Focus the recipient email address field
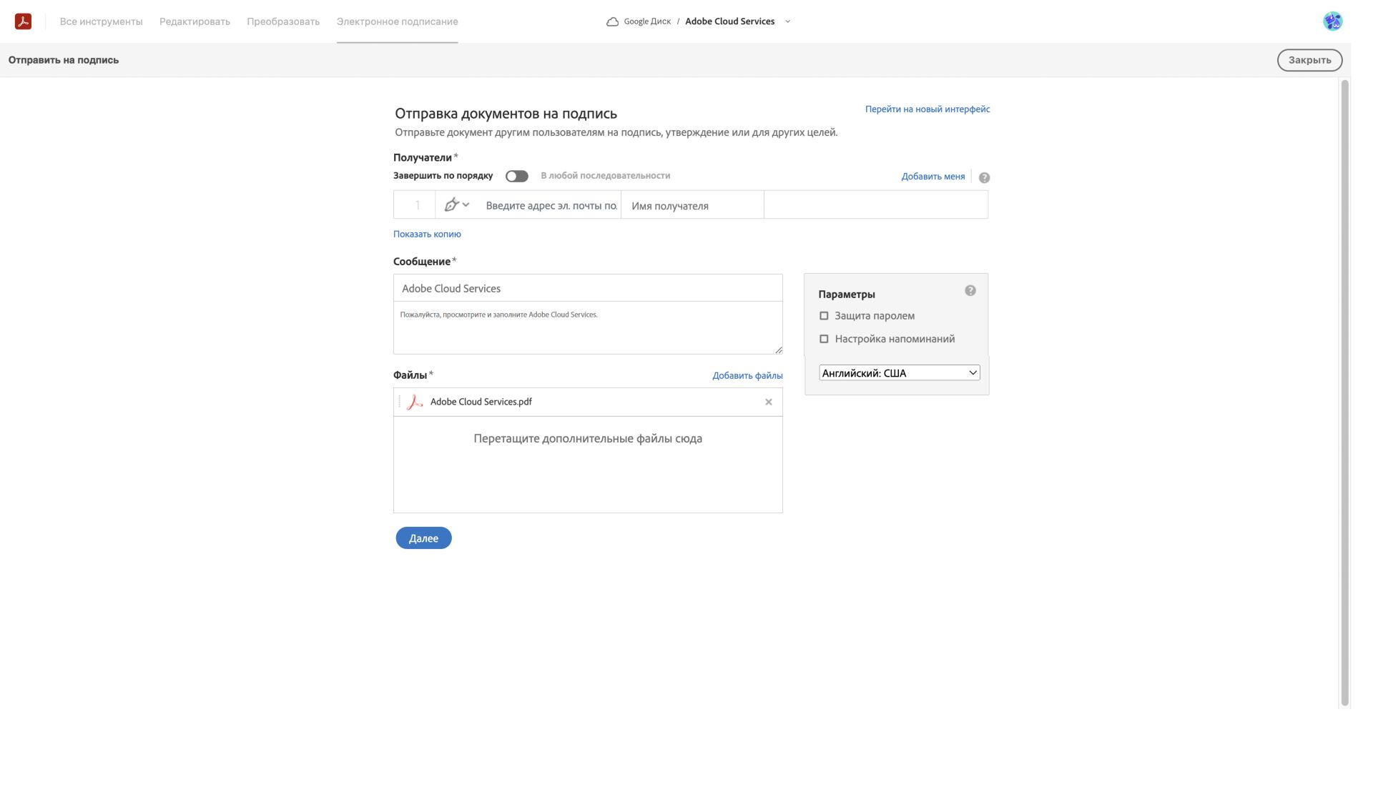This screenshot has height=797, width=1373. (551, 205)
